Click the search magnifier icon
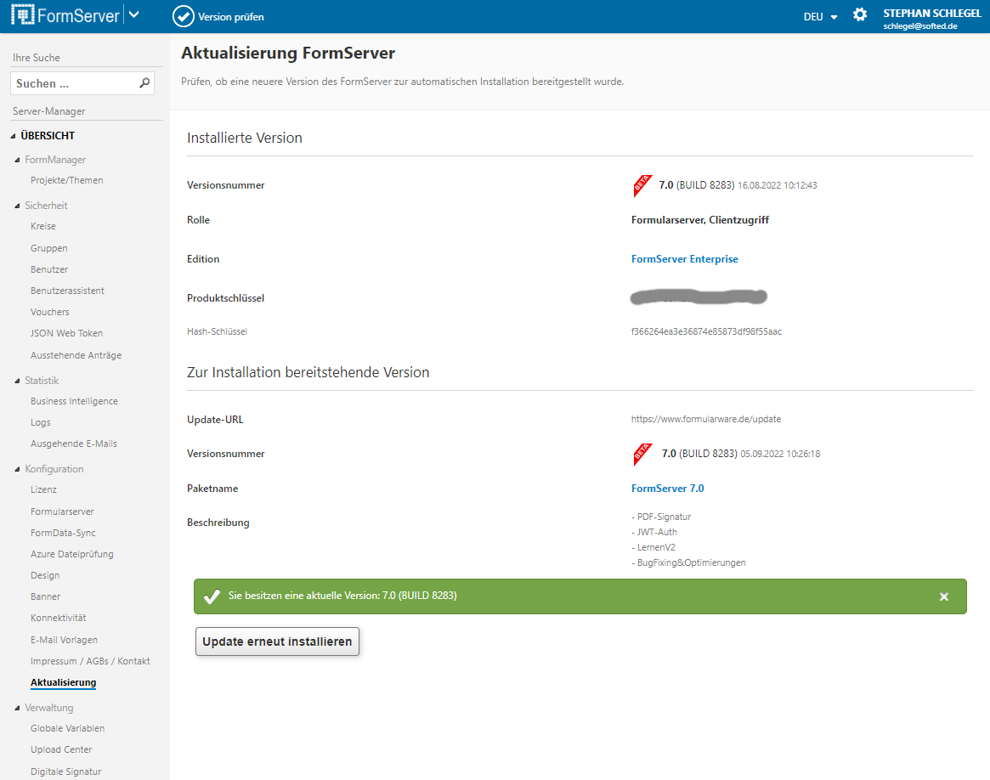990x780 pixels. (144, 82)
